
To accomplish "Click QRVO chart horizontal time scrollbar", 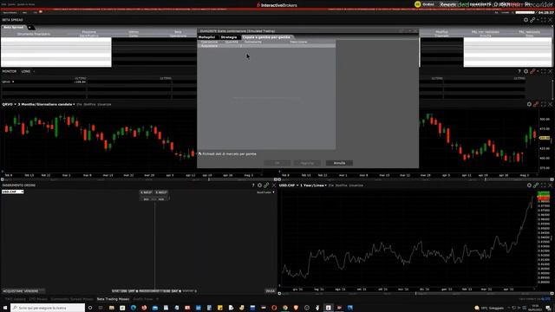I will pyautogui.click(x=139, y=179).
